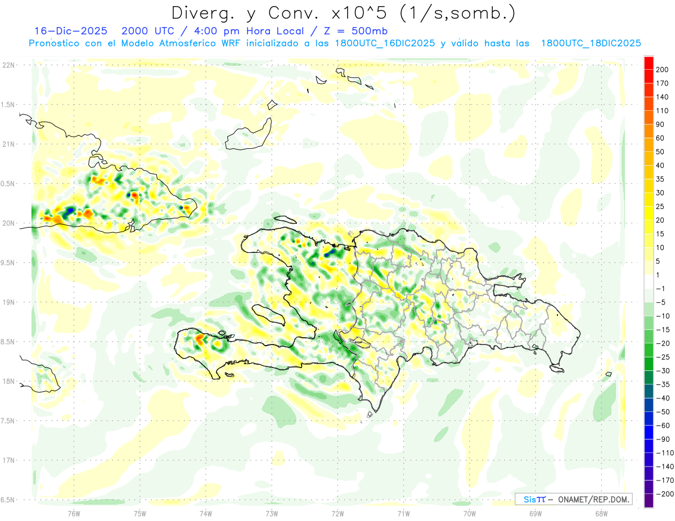Click the '20N' latitude label

click(x=8, y=223)
